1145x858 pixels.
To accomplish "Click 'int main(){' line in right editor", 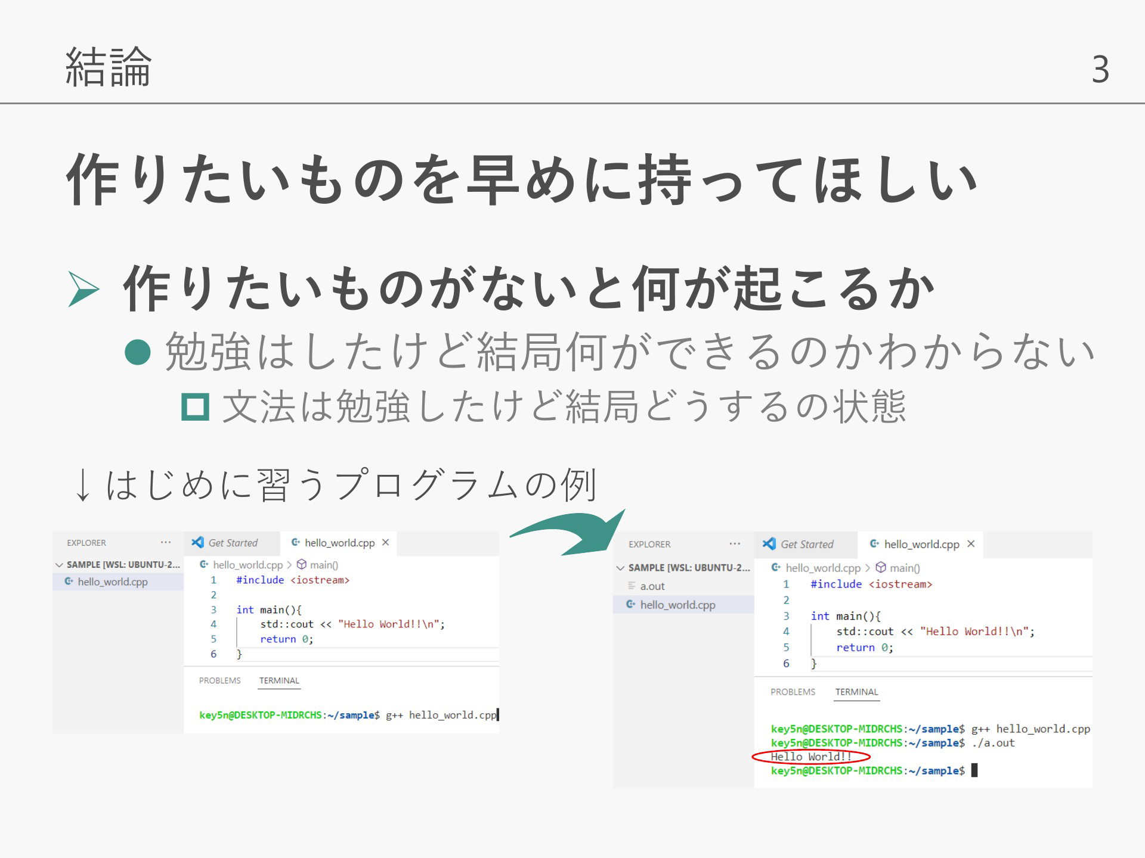I will point(846,616).
